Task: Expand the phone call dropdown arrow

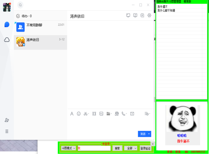Action: [x=126, y=114]
